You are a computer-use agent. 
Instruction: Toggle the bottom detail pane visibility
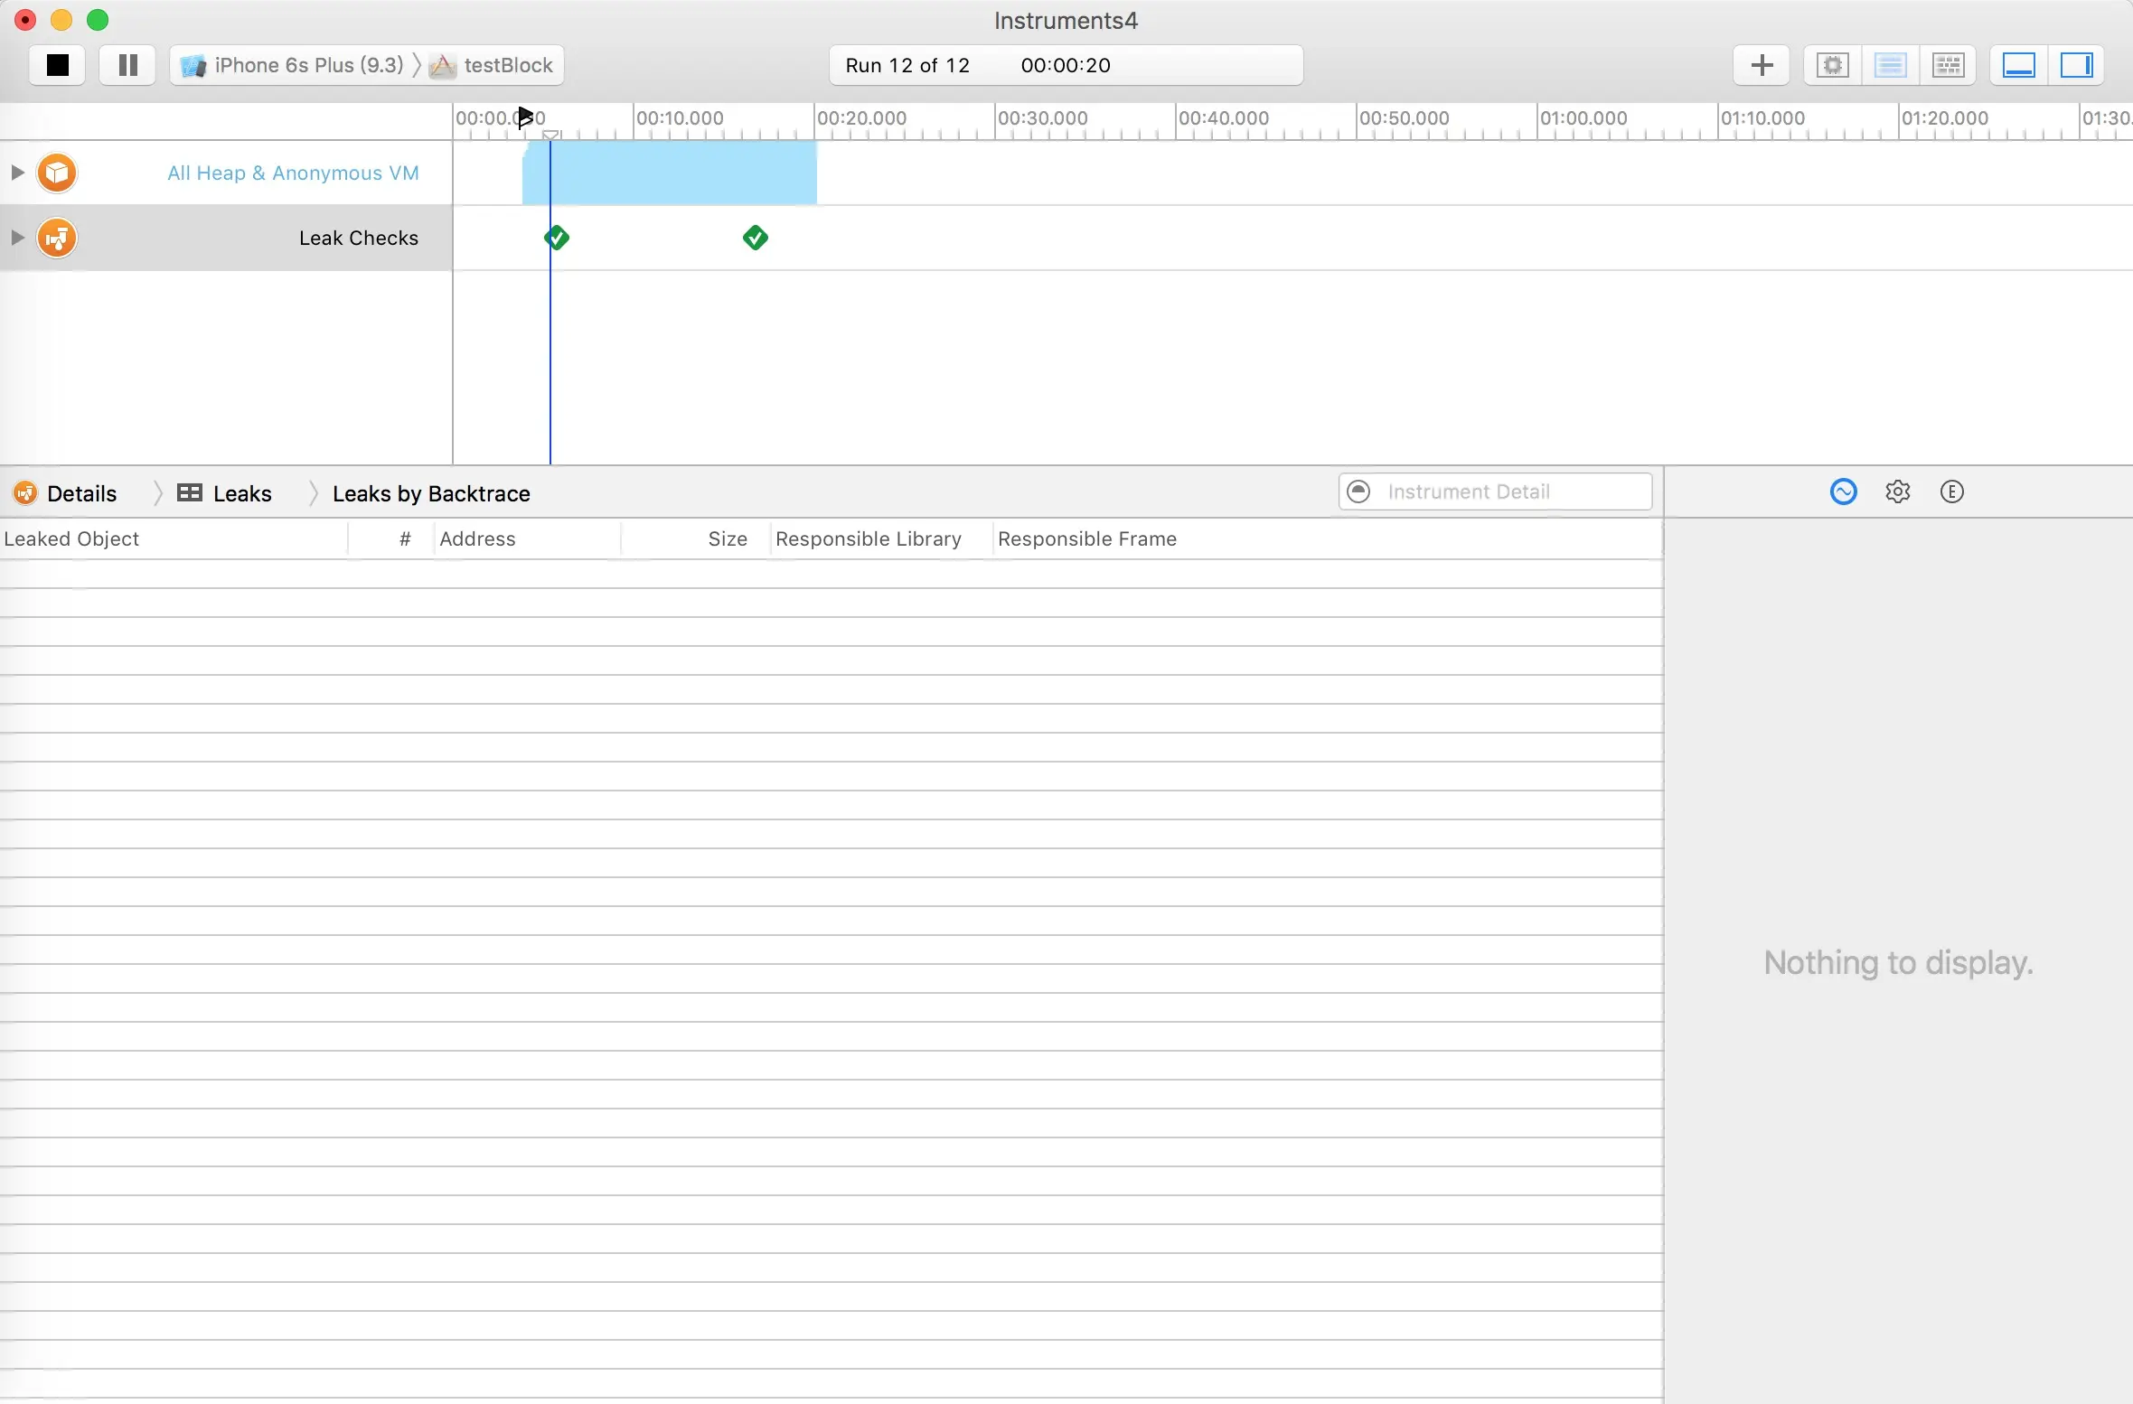[x=2018, y=65]
